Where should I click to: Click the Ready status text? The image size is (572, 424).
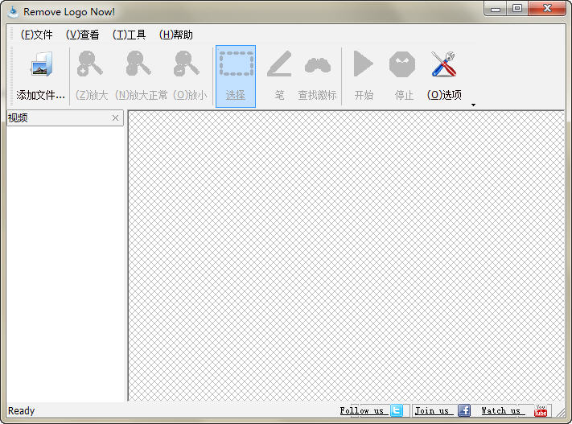21,411
